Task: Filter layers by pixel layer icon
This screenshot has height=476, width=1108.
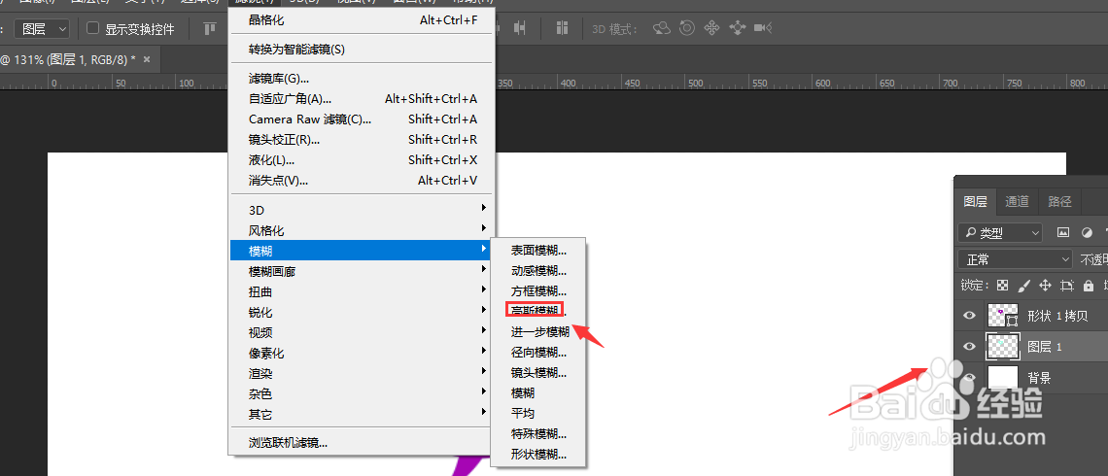Action: coord(1062,231)
